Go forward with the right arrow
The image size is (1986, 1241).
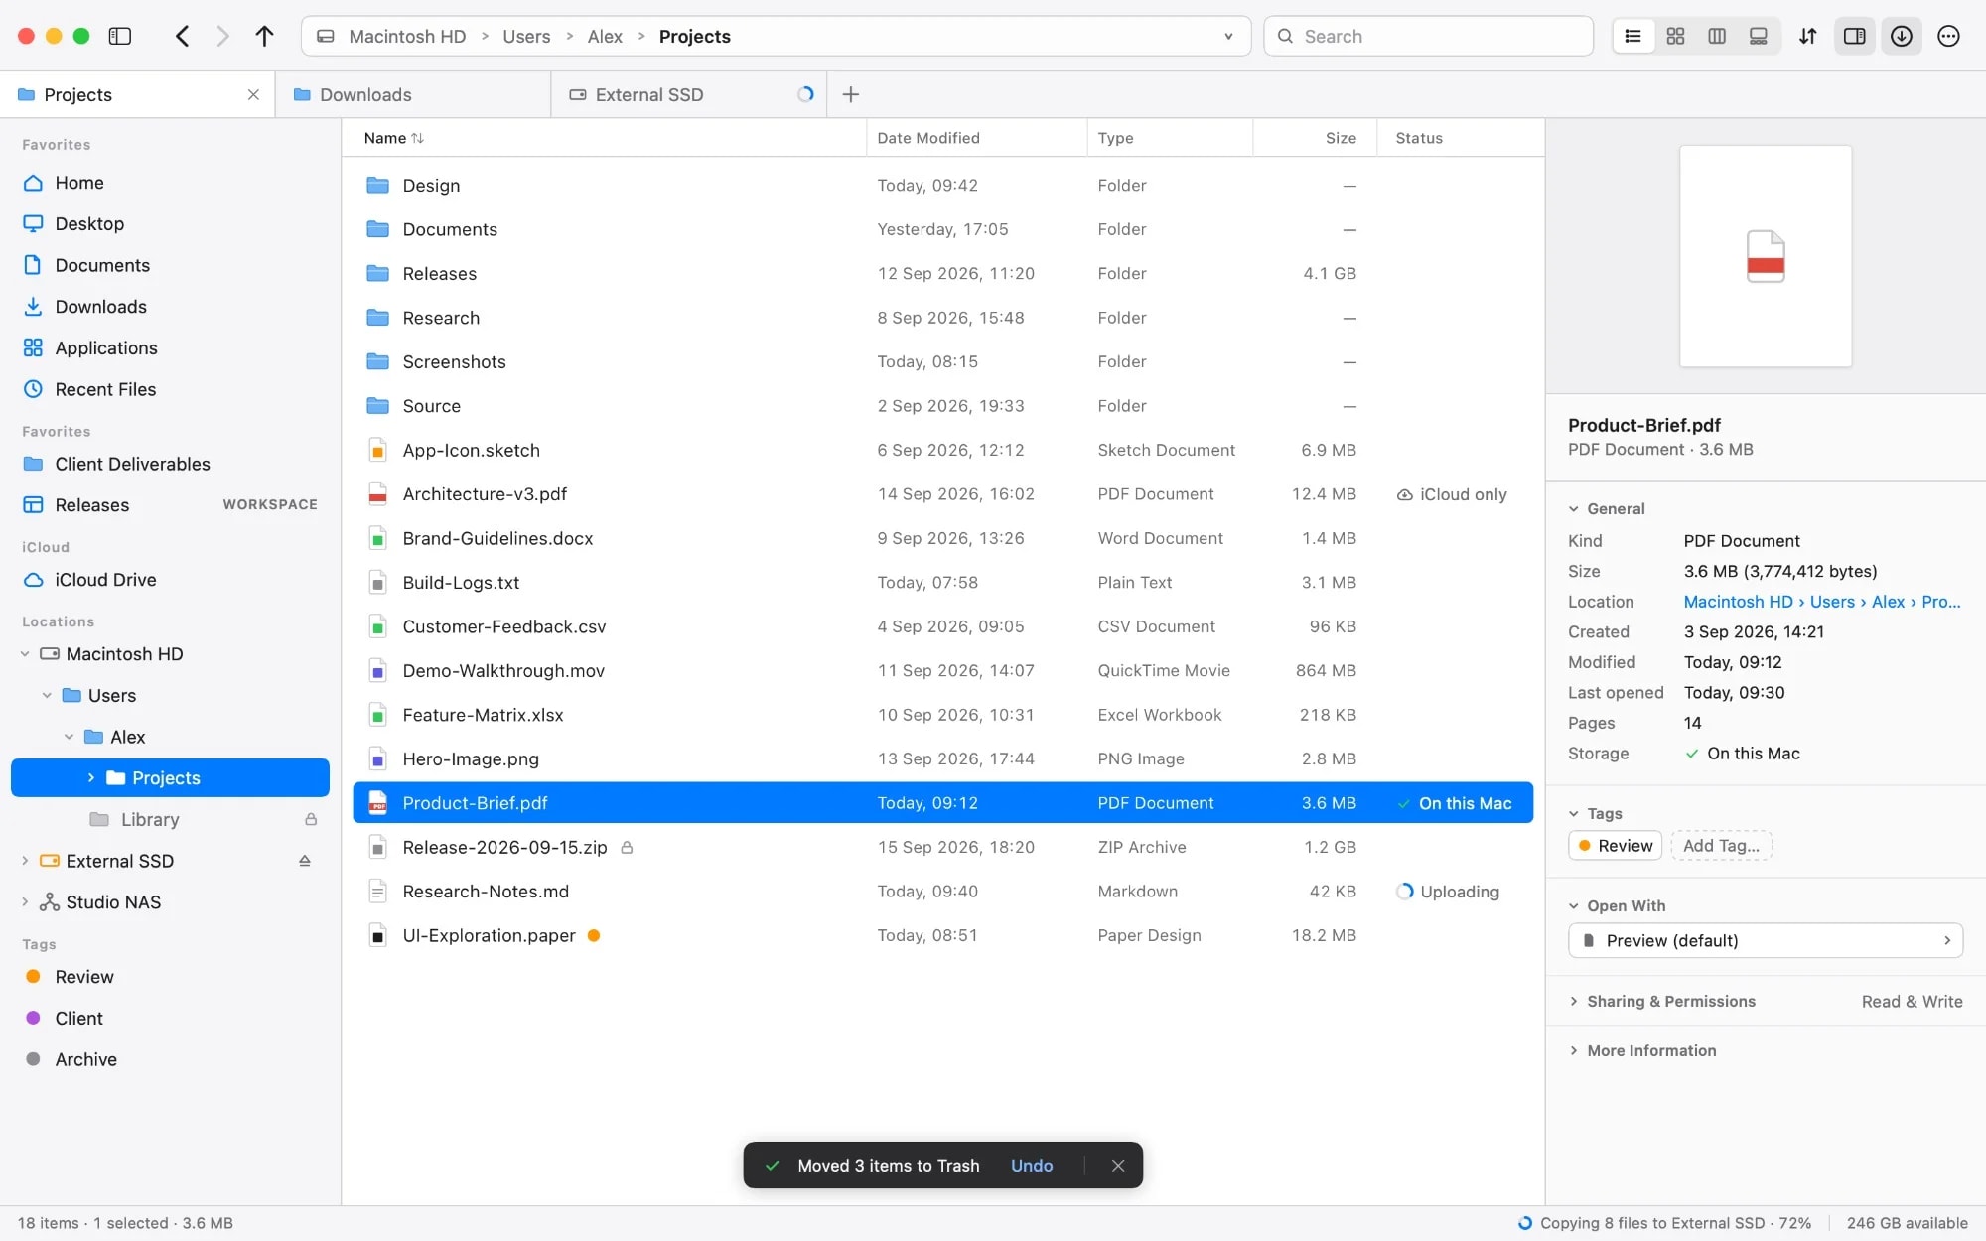222,36
